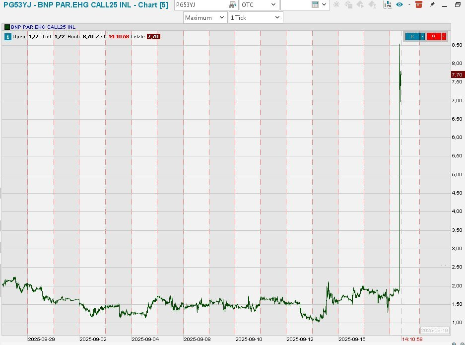
Task: Click the red archive box icon
Action: click(x=418, y=5)
